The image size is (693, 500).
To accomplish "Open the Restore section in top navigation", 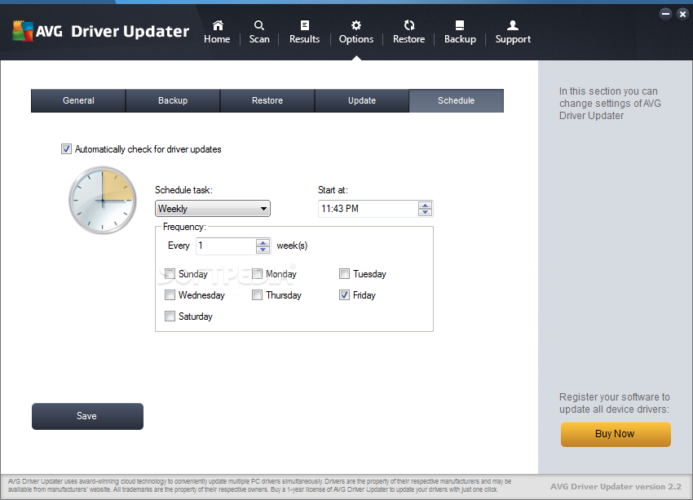I will 408,33.
